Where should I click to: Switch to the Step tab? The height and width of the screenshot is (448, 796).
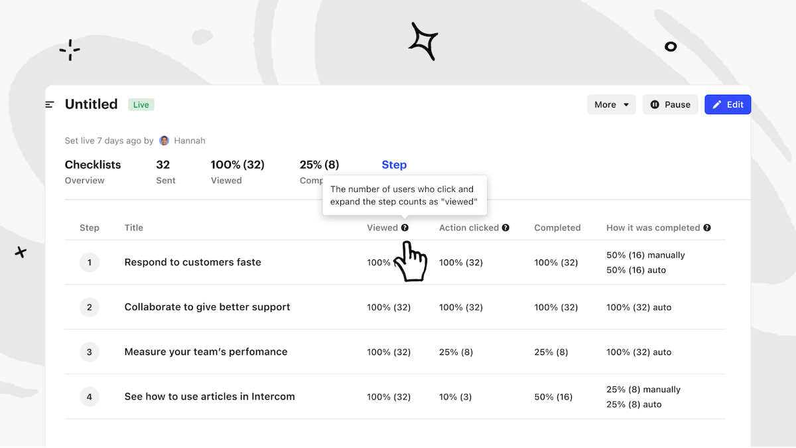tap(394, 165)
